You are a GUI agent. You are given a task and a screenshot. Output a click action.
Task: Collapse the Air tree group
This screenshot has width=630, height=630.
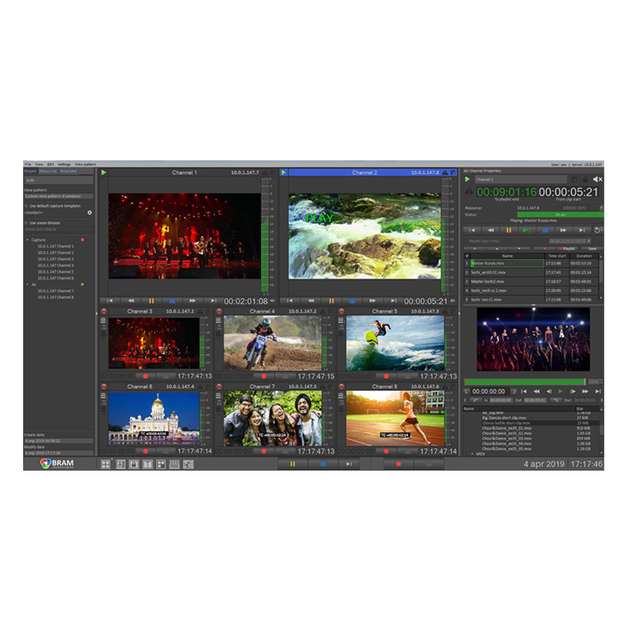(28, 284)
